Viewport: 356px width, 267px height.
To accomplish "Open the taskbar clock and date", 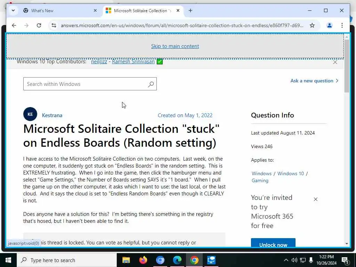I will (326, 260).
